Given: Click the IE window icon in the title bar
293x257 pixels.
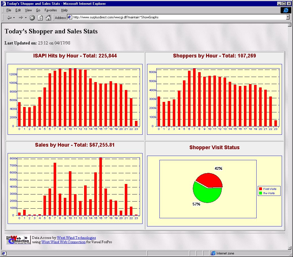Looking at the screenshot, I should [x=4, y=4].
